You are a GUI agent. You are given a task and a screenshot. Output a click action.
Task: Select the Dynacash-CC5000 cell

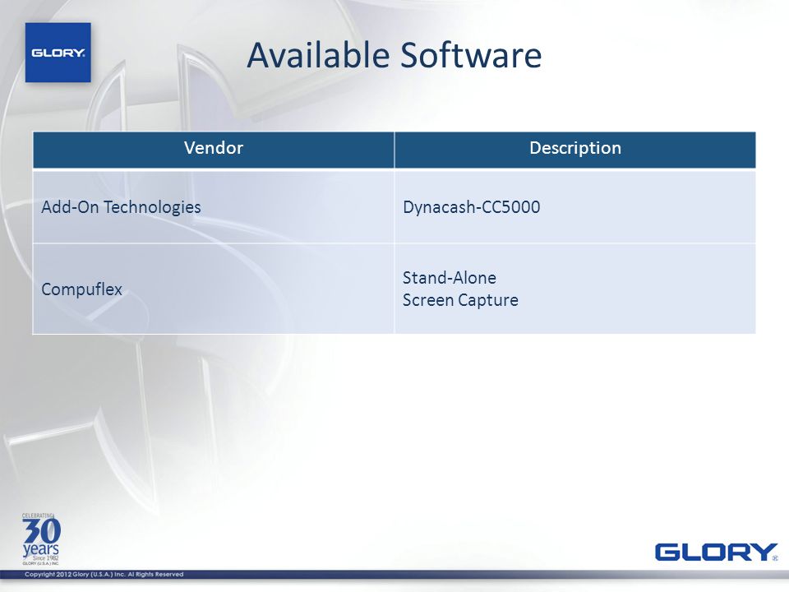[x=575, y=207]
